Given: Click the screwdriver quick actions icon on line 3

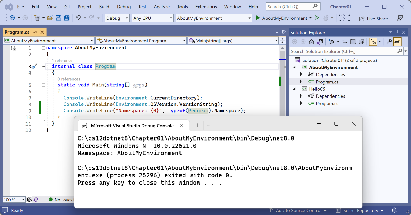Looking at the screenshot, I should coord(34,66).
